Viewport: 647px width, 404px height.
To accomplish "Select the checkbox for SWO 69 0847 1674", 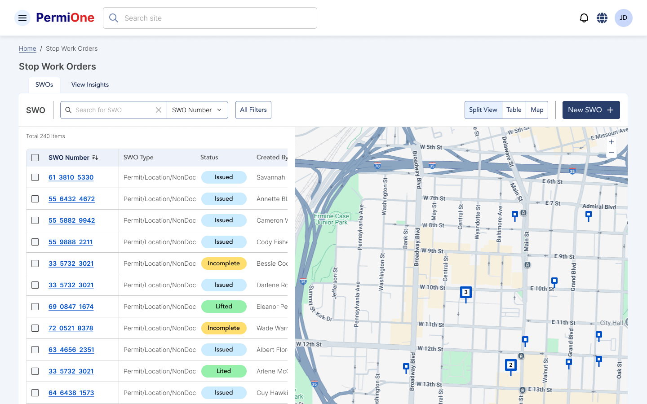I will click(35, 307).
